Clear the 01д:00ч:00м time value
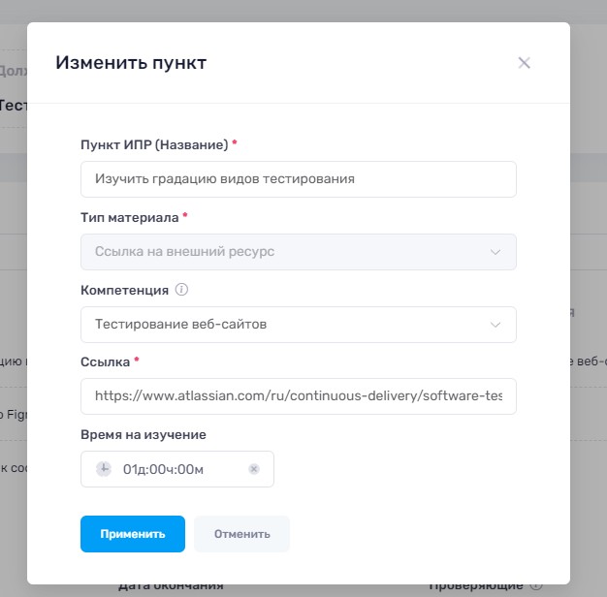Screen dimensions: 607x597 [254, 469]
